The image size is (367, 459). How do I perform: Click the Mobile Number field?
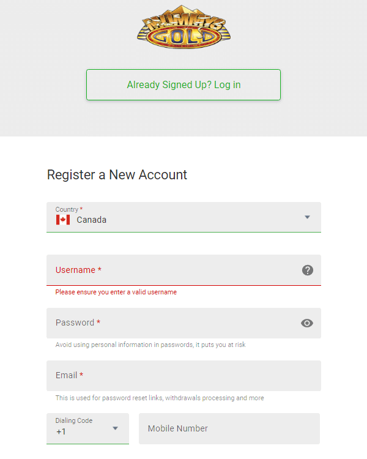[x=229, y=428]
